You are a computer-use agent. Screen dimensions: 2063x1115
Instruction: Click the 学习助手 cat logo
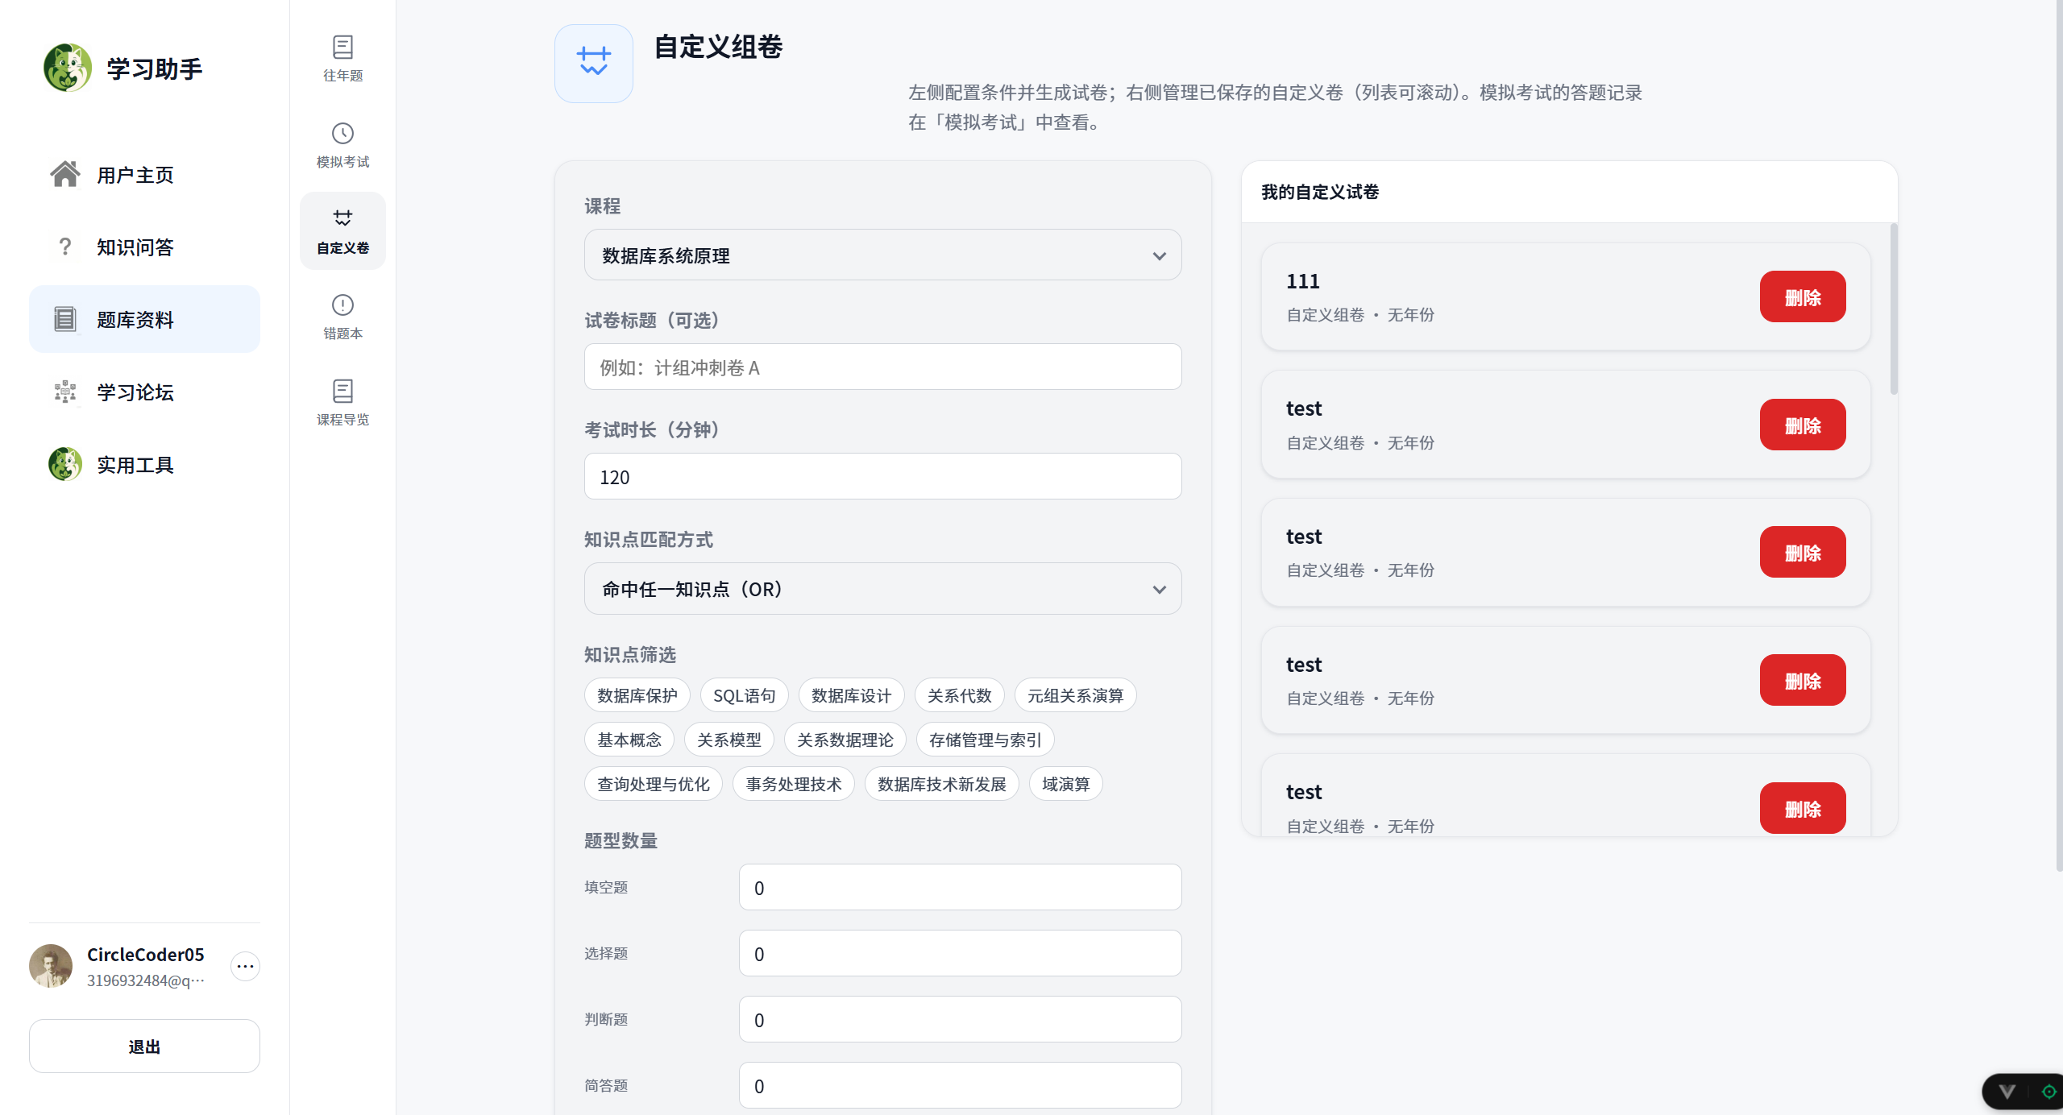click(68, 68)
